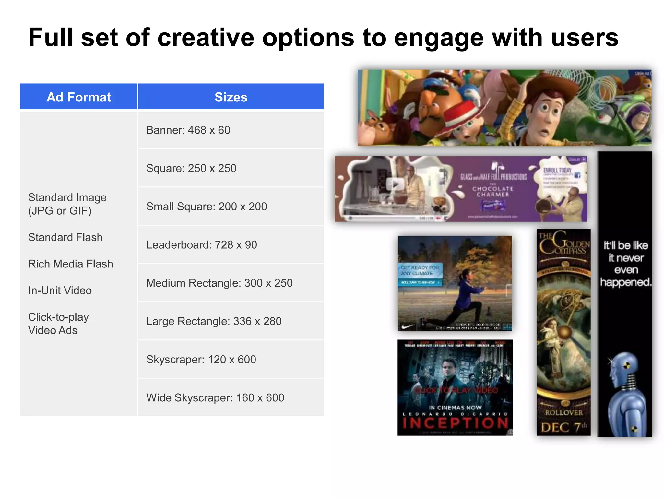Image resolution: width=664 pixels, height=498 pixels.
Task: Click the 'Medium Rectangle: 300 x 250' row
Action: tap(231, 283)
